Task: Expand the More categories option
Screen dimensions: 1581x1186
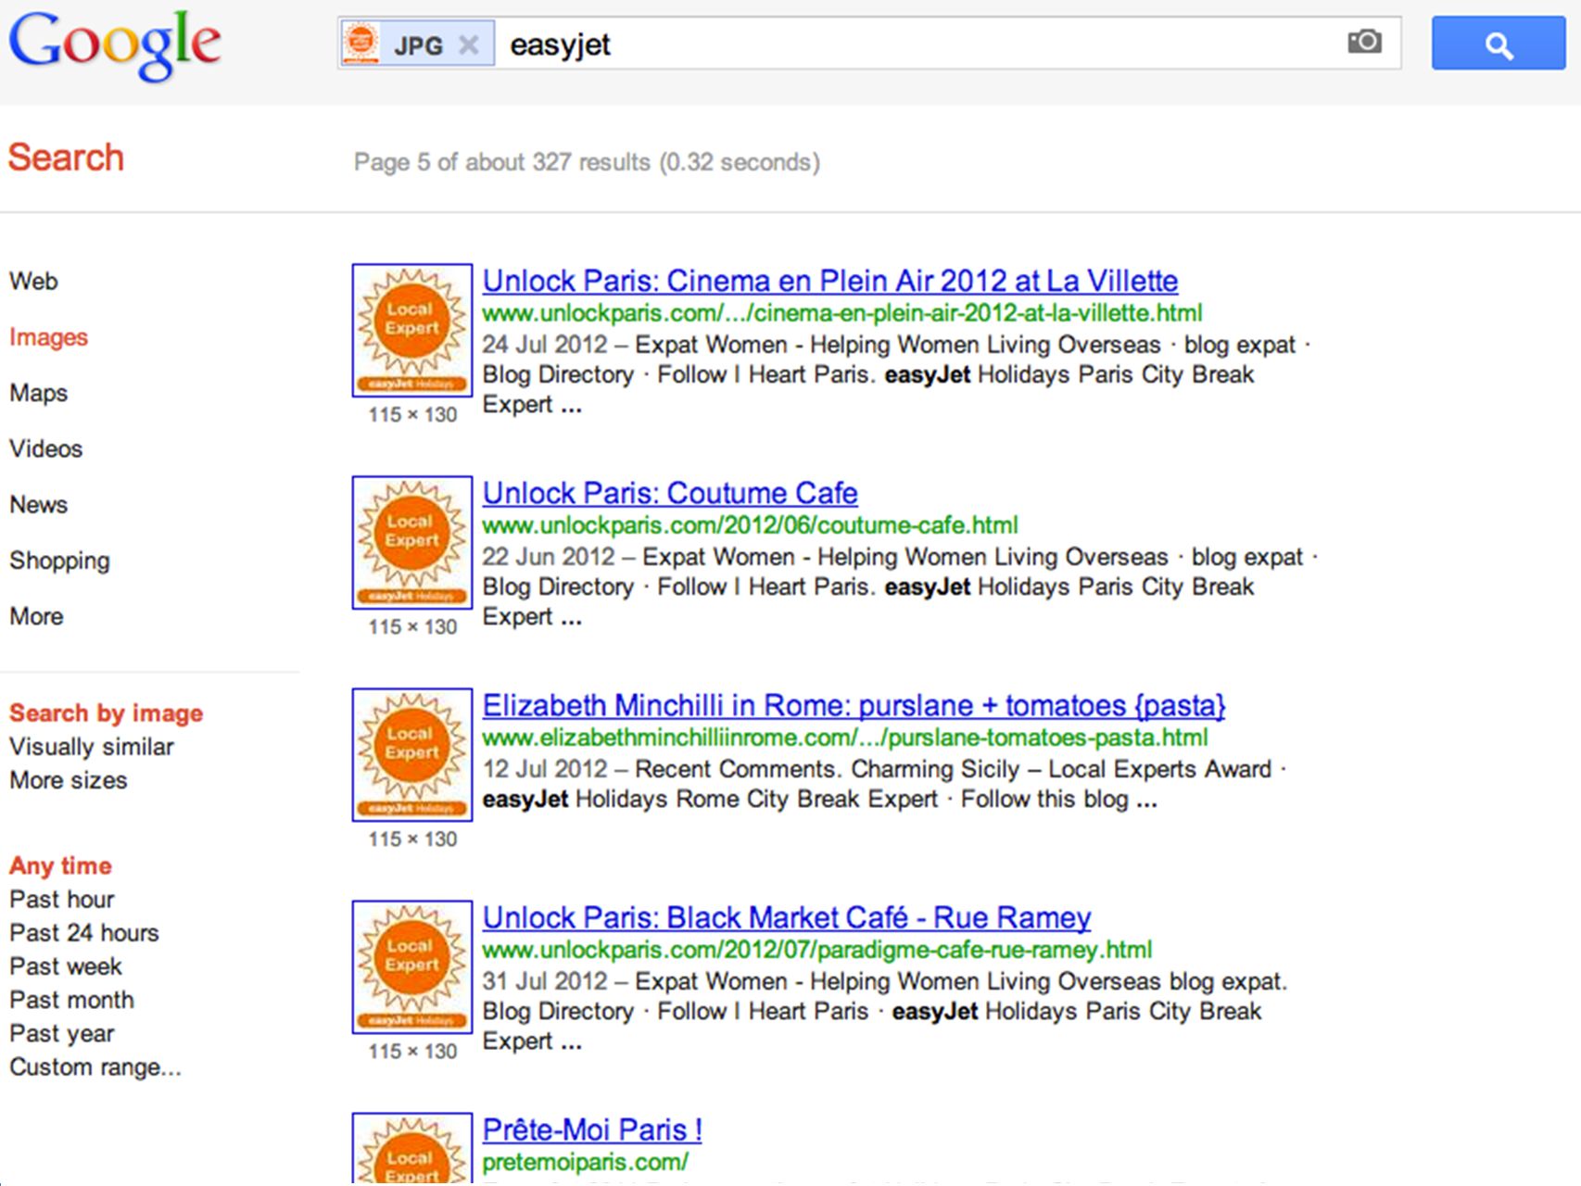Action: tap(36, 616)
